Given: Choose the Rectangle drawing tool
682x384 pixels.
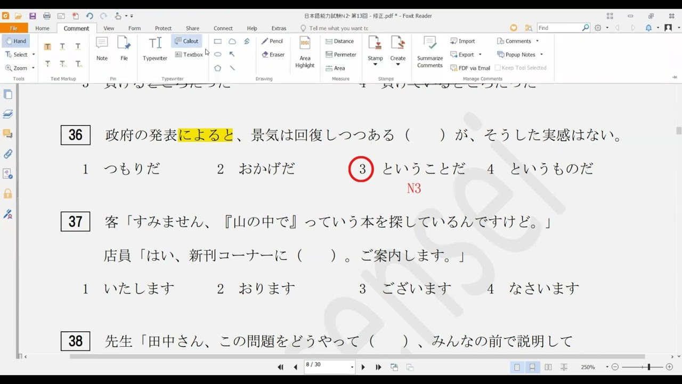Looking at the screenshot, I should pyautogui.click(x=218, y=41).
